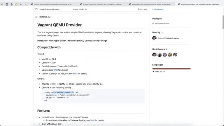Click the vagrant-qemu.gemspec file icon
The image size is (224, 126).
(x=36, y=9)
